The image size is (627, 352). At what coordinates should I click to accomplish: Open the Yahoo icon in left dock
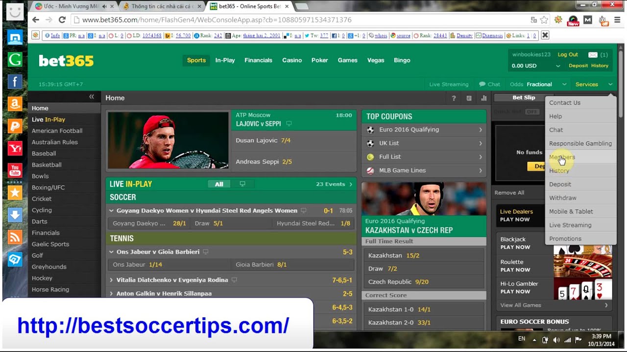15,148
